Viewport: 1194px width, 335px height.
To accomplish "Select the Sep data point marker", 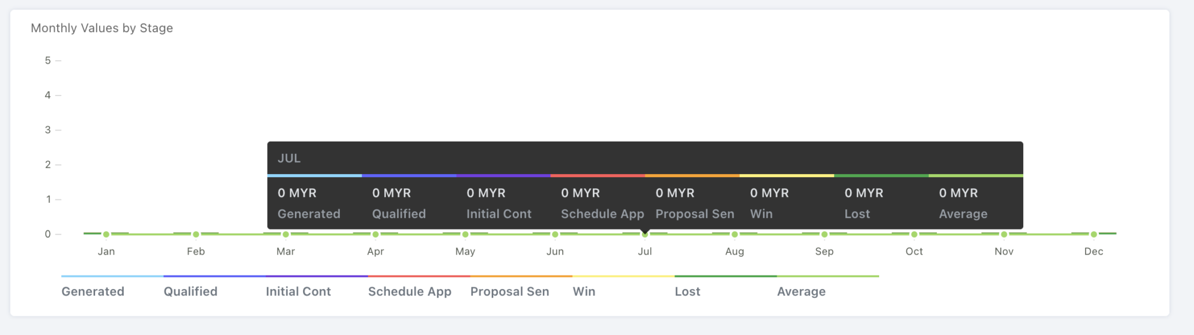I will pyautogui.click(x=824, y=234).
